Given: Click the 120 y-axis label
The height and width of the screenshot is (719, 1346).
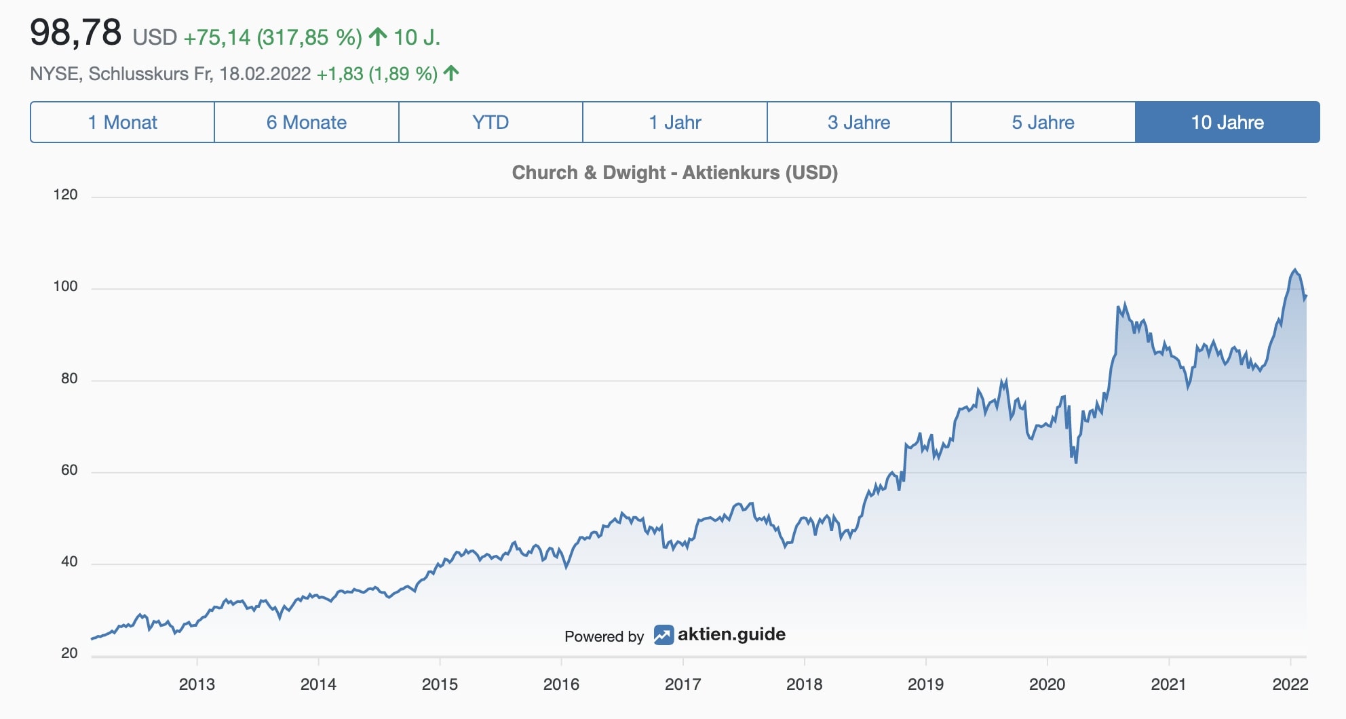Looking at the screenshot, I should [65, 195].
